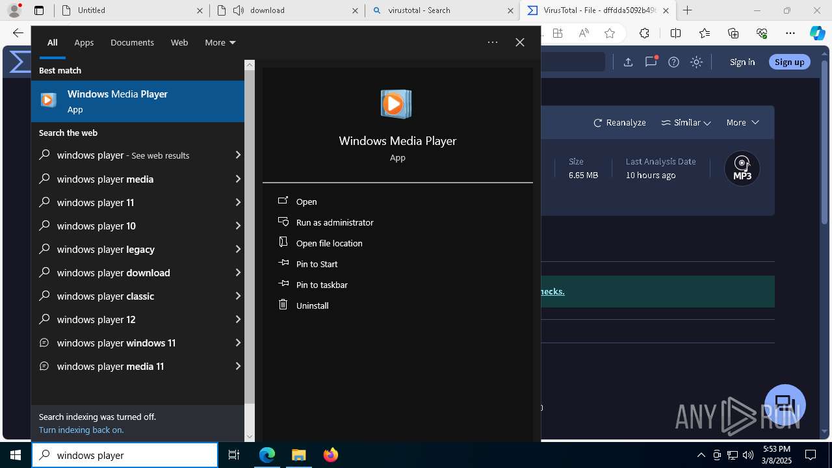Open Edge tab actions menu icon
Screen dimensions: 832x468
39,10
